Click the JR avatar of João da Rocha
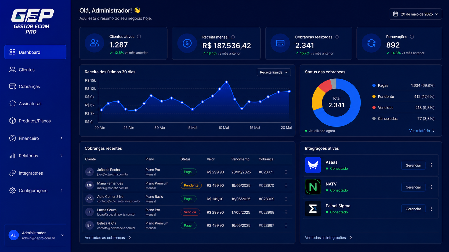 pos(89,172)
